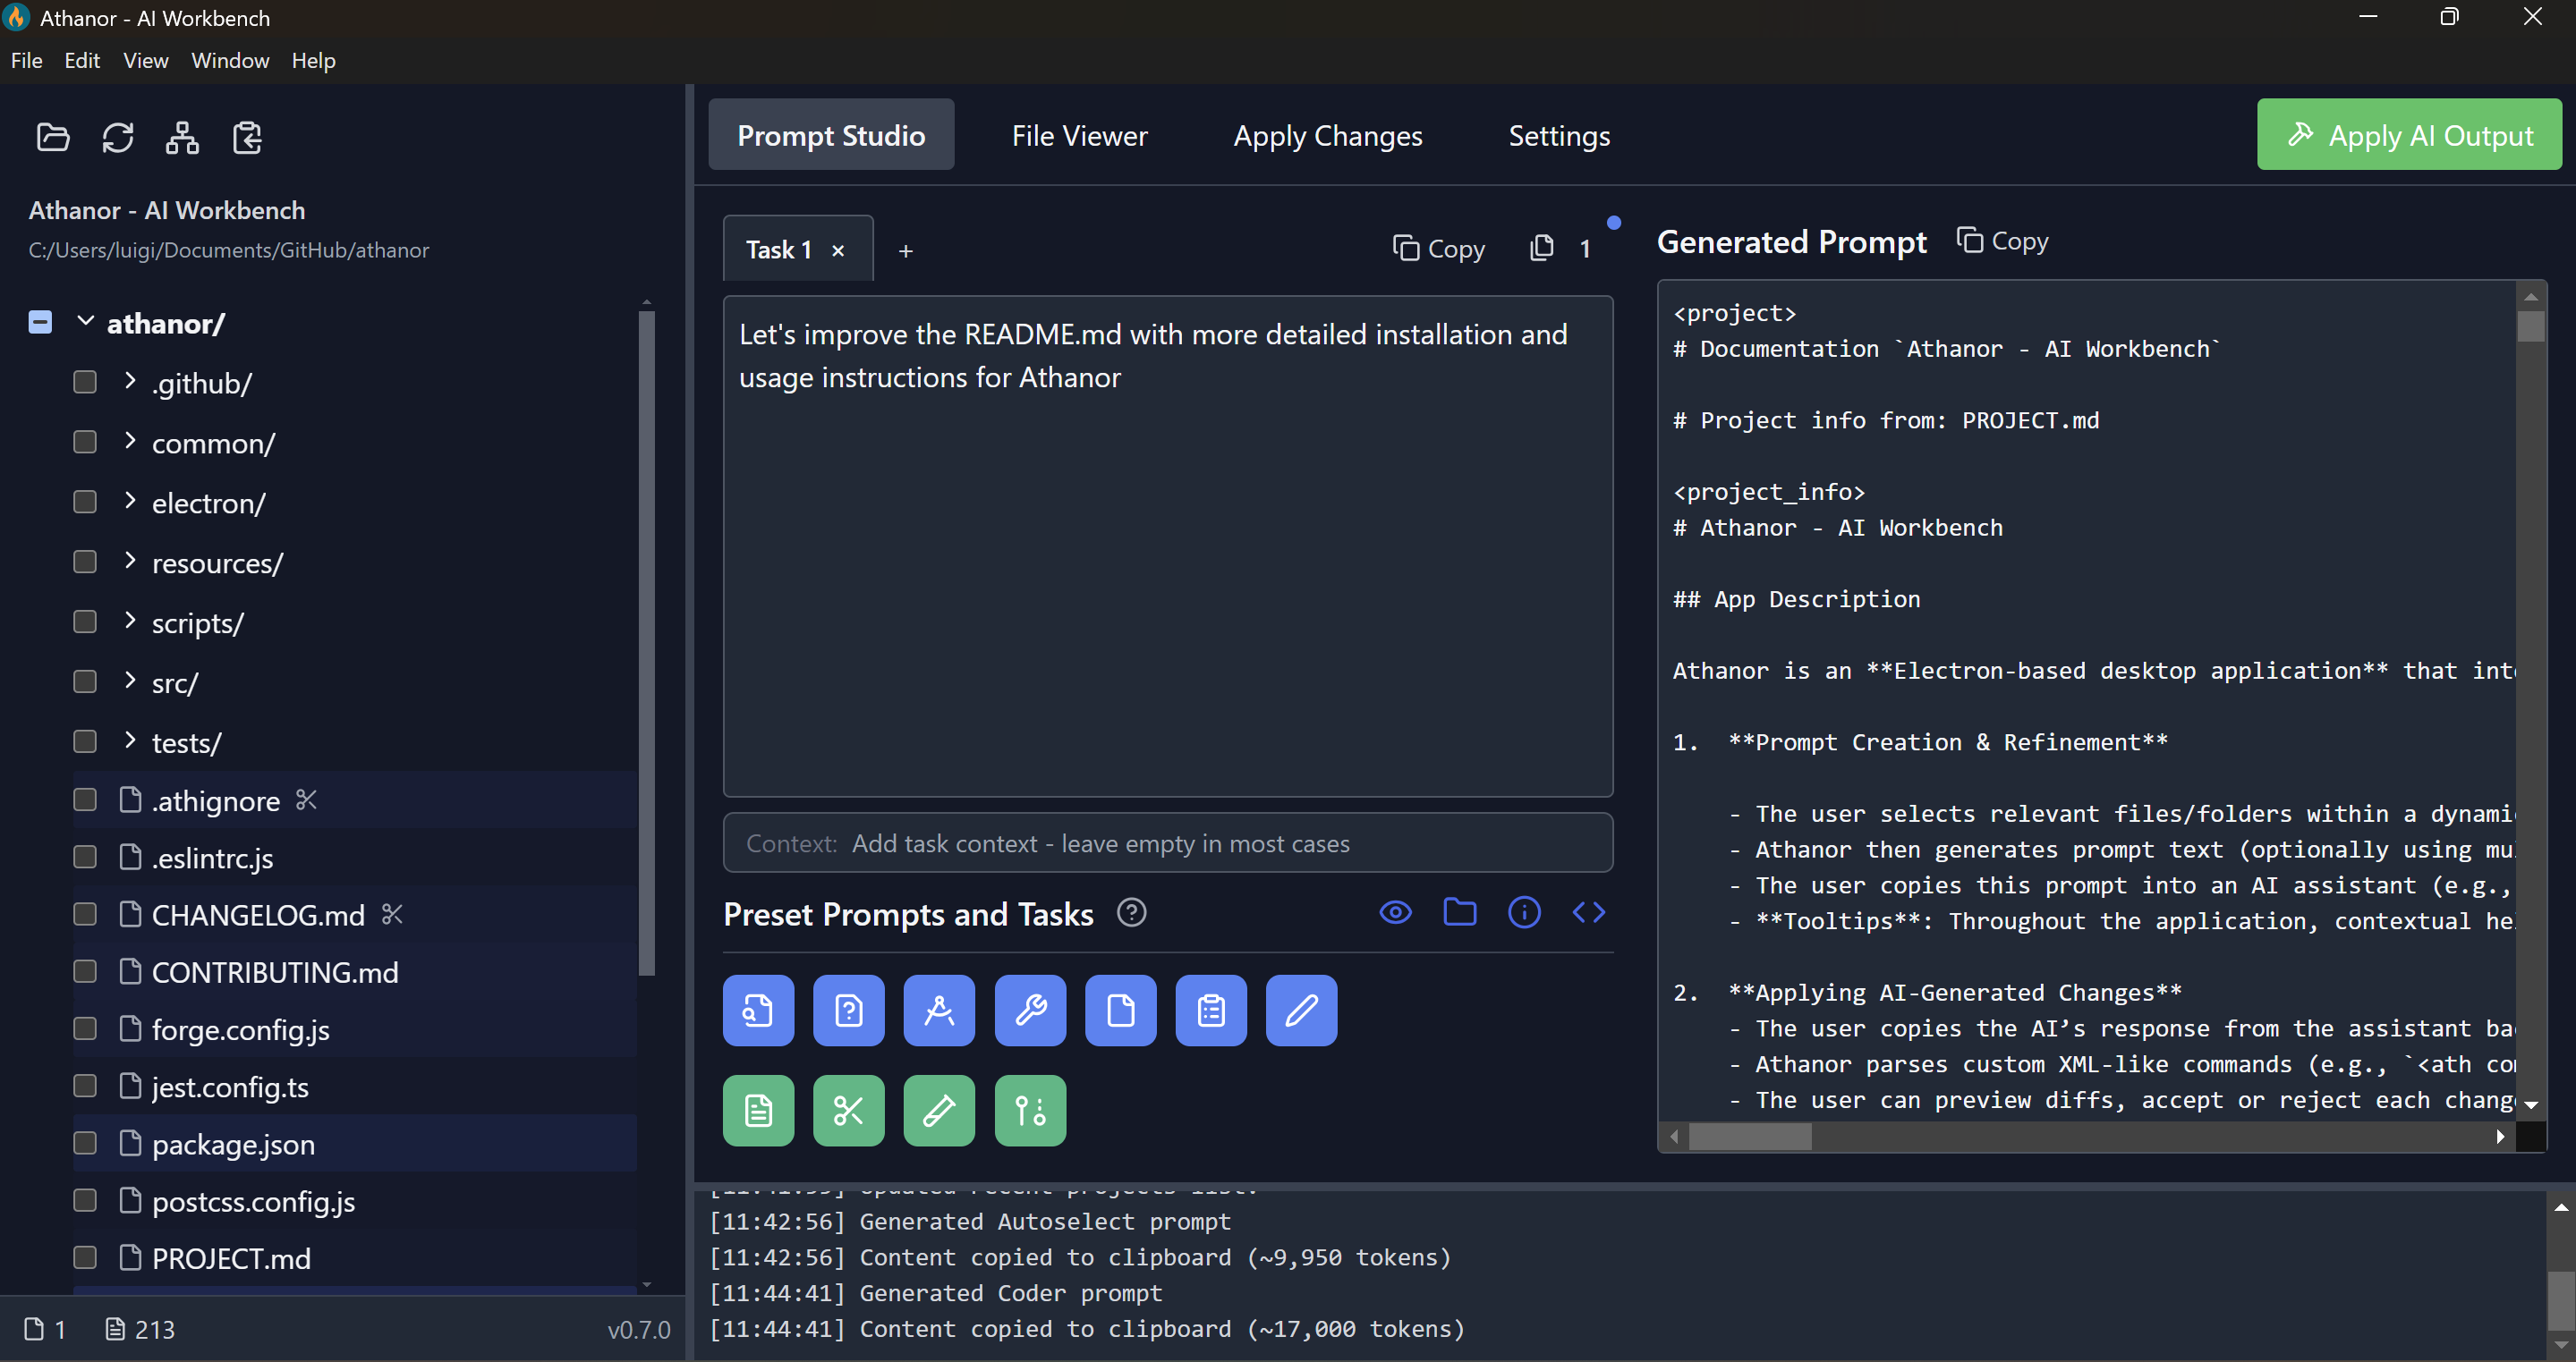Image resolution: width=2576 pixels, height=1362 pixels.
Task: Open the folder-open icon in the sidebar toolbar
Action: point(52,137)
